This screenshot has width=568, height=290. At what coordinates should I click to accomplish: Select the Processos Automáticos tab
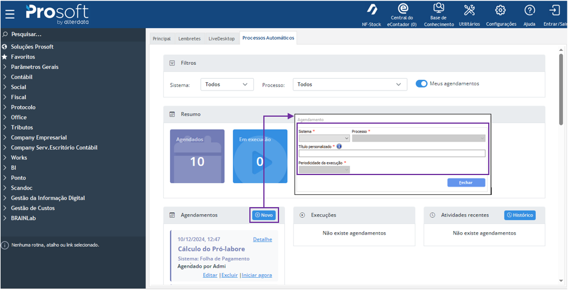tap(269, 38)
